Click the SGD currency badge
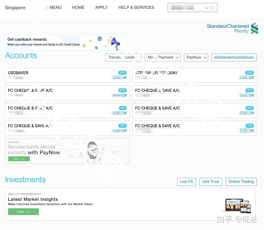 click(x=250, y=73)
